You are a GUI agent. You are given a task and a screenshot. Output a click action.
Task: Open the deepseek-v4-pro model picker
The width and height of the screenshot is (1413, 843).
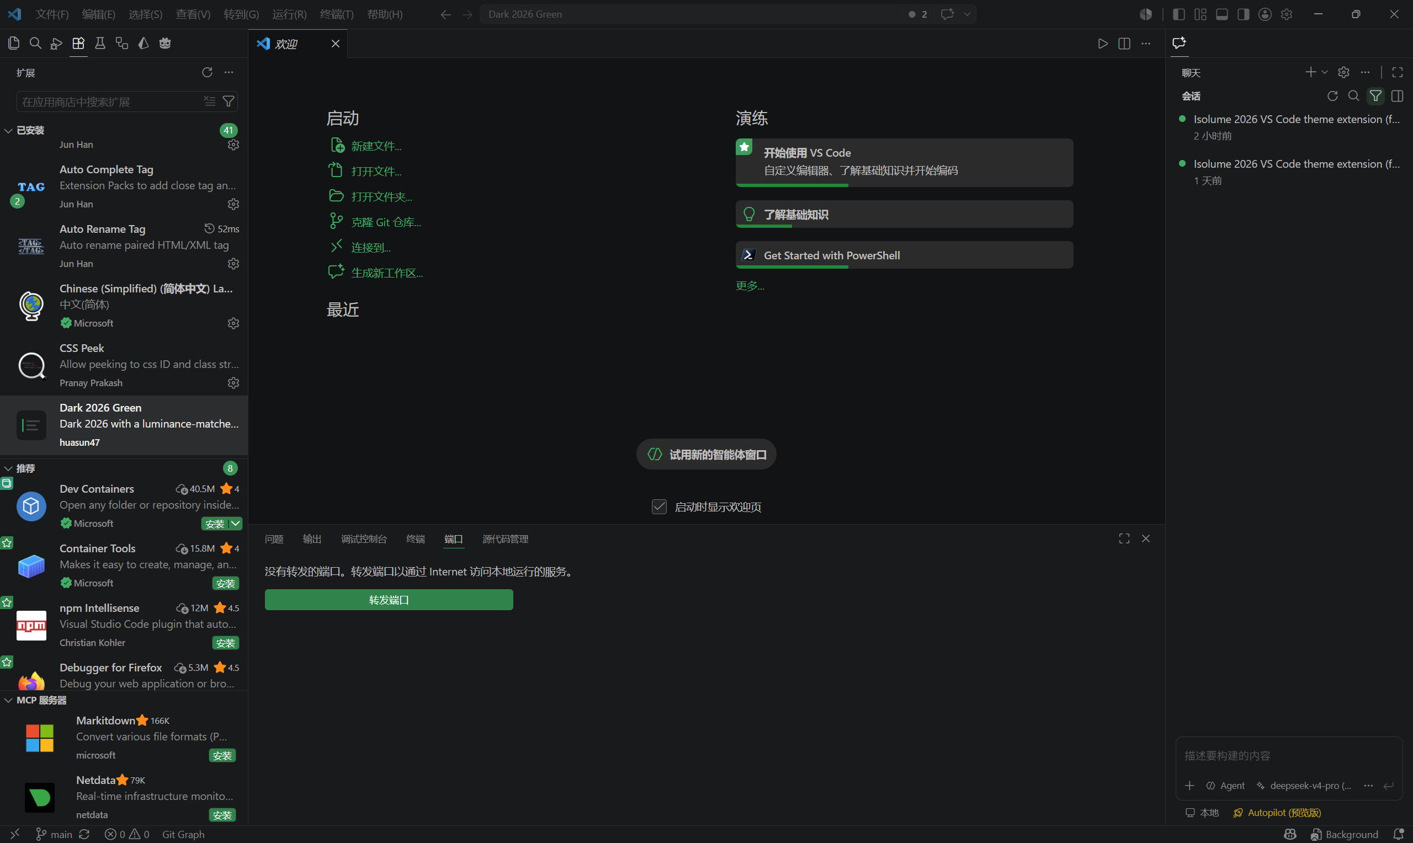[1303, 786]
